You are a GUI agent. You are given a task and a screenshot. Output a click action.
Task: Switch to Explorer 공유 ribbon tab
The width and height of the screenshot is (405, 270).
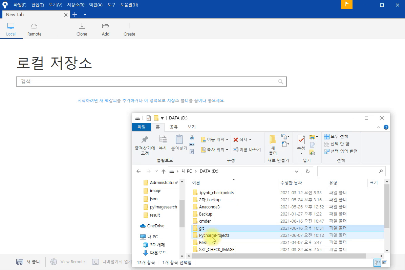coord(174,127)
